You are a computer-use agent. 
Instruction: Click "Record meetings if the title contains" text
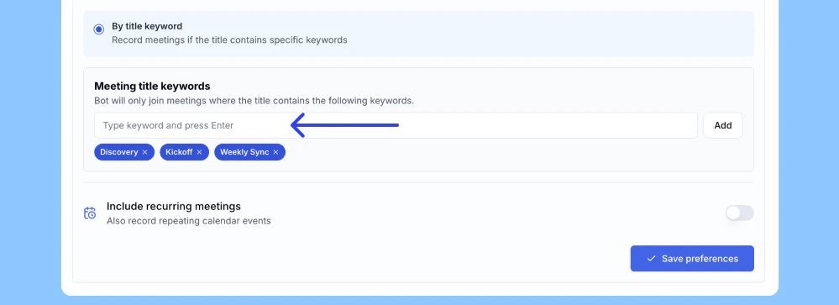tap(229, 39)
